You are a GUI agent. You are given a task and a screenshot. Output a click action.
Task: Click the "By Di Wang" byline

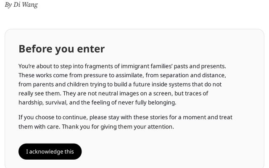(21, 5)
